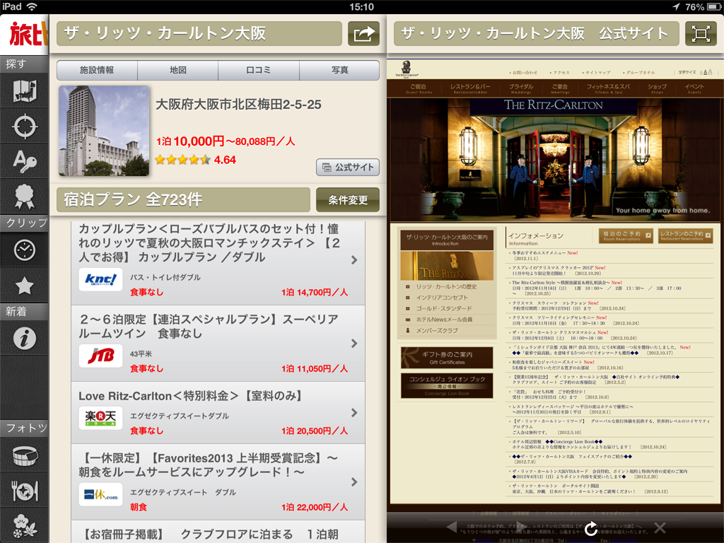724x543 pixels.
Task: Open 冬季おすすめエステメニュー news item
Action: 545,253
